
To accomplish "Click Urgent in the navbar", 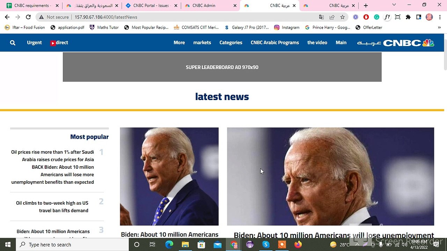I will click(34, 43).
